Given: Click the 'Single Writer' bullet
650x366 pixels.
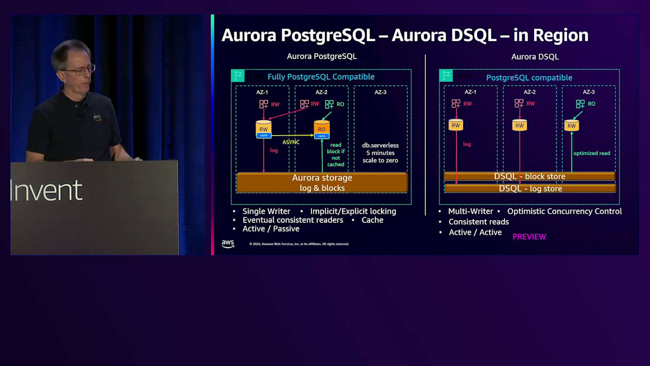Looking at the screenshot, I should (x=266, y=211).
